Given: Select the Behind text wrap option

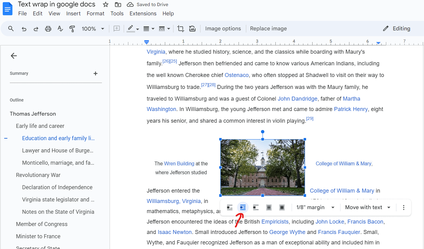Looking at the screenshot, I should pyautogui.click(x=269, y=207).
